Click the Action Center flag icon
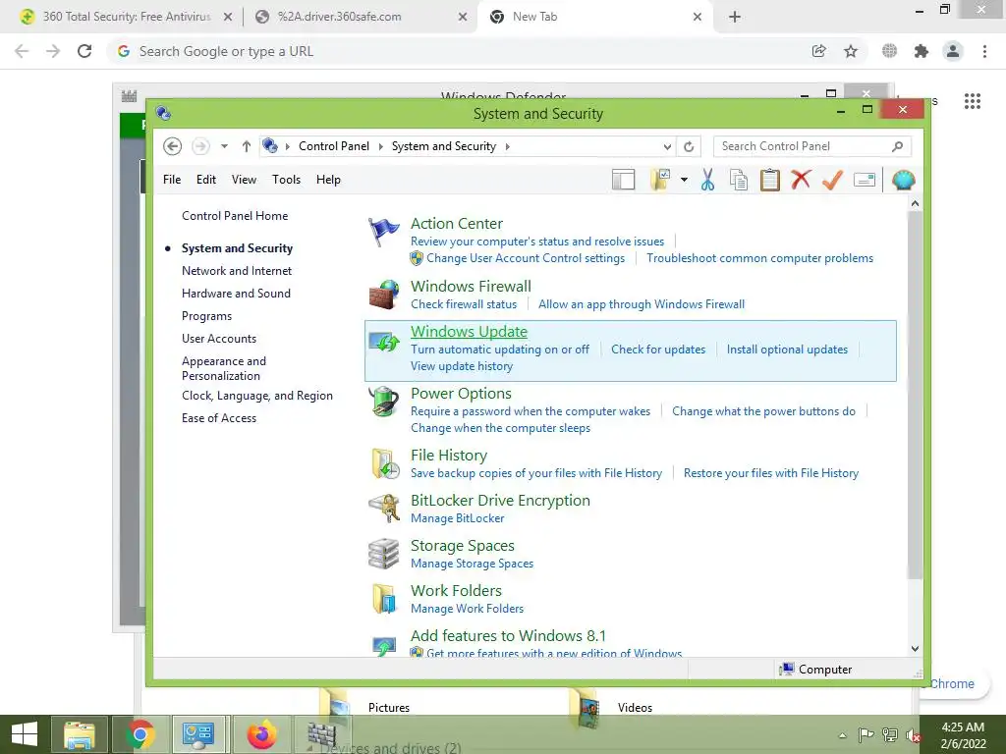Image resolution: width=1006 pixels, height=754 pixels. click(x=384, y=232)
